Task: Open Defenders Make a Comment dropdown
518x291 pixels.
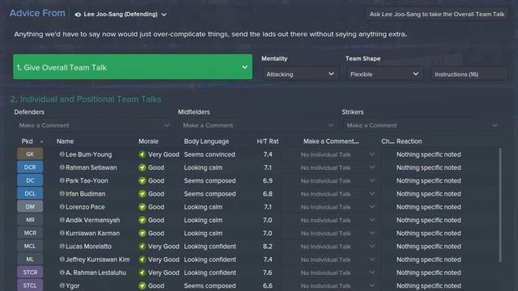Action: [94, 125]
